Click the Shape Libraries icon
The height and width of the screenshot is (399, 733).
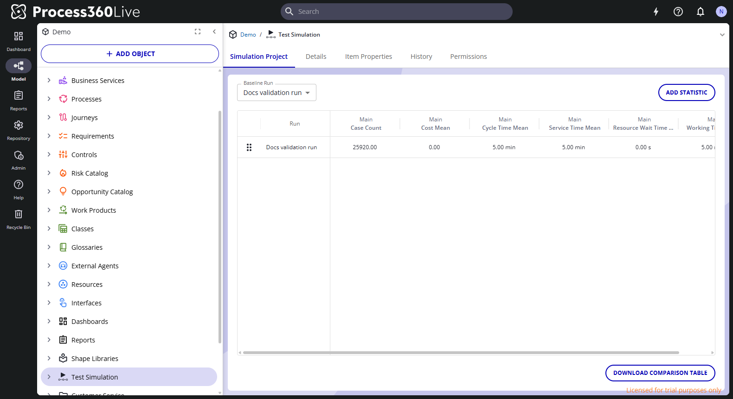tap(63, 358)
